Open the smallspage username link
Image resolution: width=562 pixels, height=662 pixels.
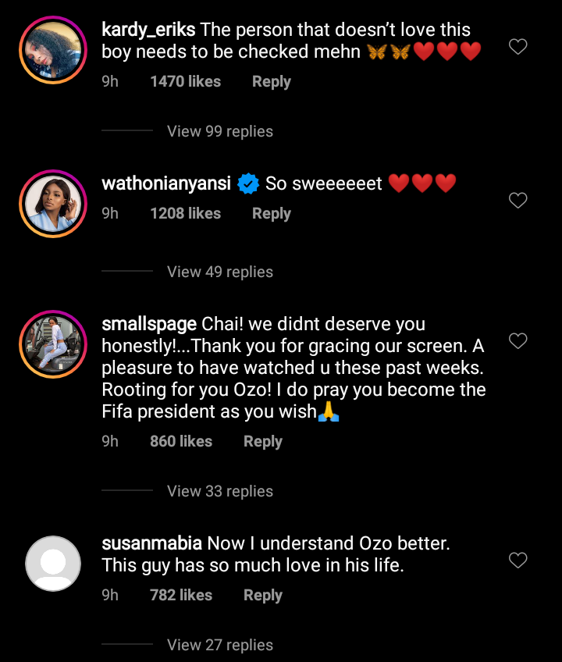(150, 324)
